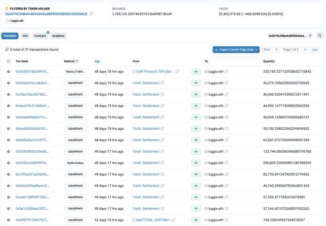This screenshot has height=226, width=326.
Task: Click the Method column help icon
Action: point(77,61)
